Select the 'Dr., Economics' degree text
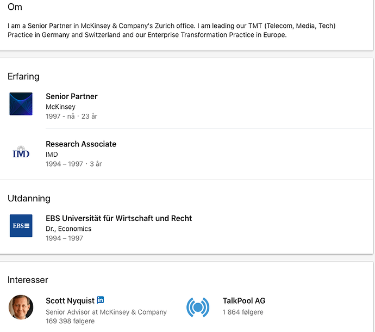 (68, 229)
